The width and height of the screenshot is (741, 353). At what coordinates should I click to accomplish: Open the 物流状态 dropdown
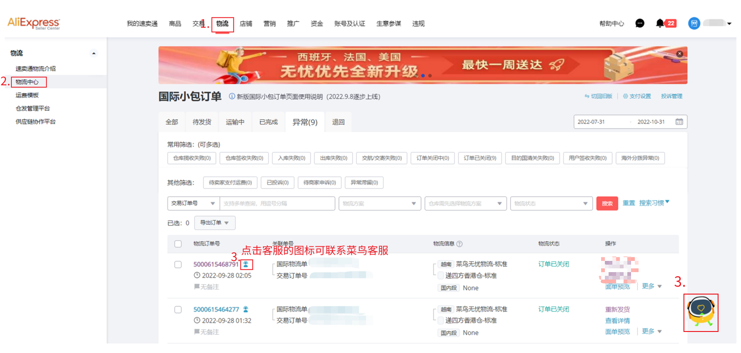(x=551, y=203)
